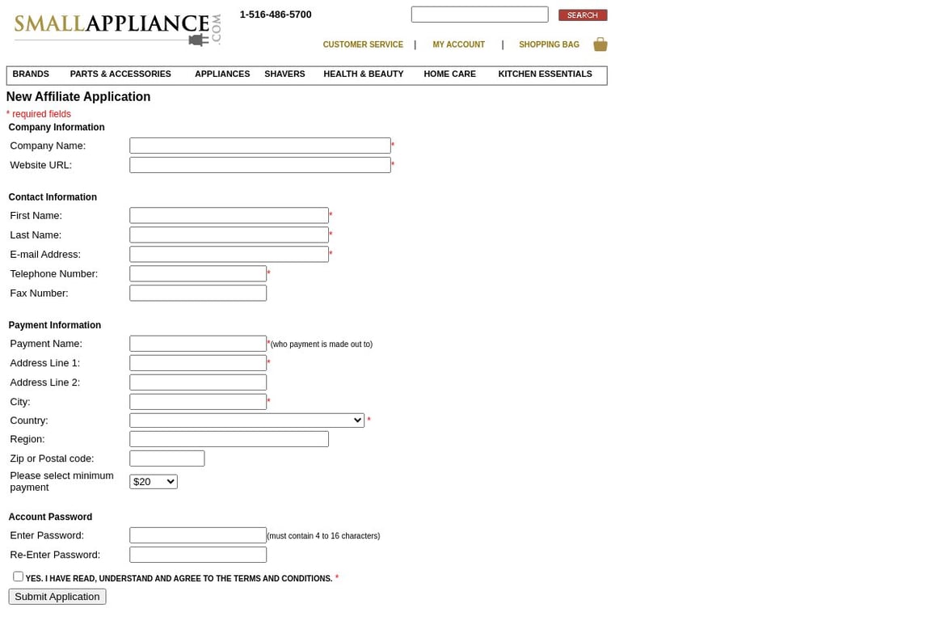Click the Last Name field
Screen dimensions: 931x621
pos(230,234)
